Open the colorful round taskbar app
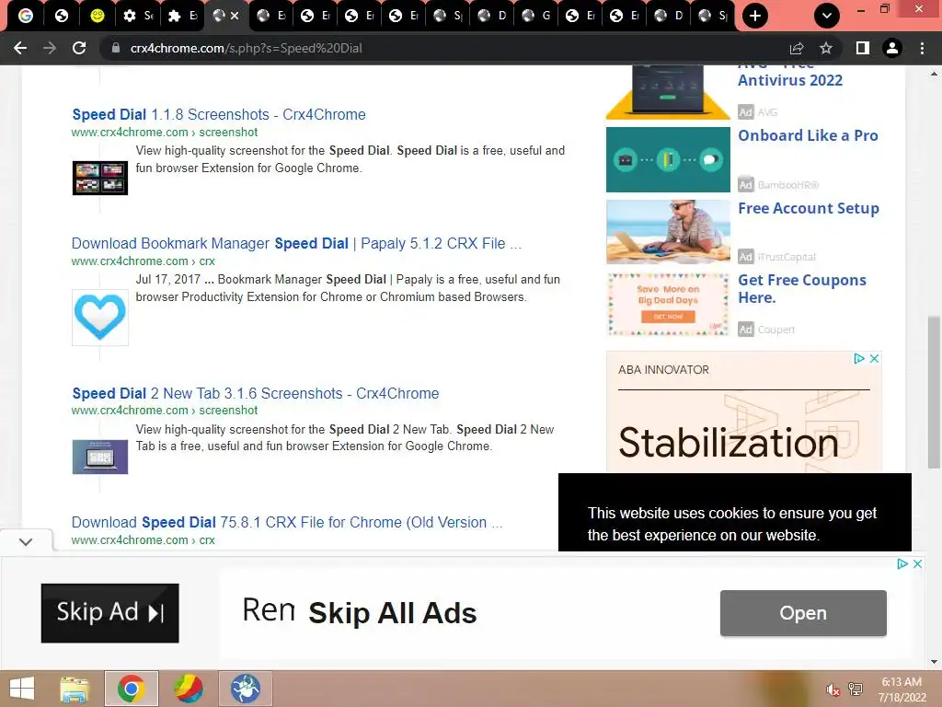The width and height of the screenshot is (942, 707). point(188,689)
